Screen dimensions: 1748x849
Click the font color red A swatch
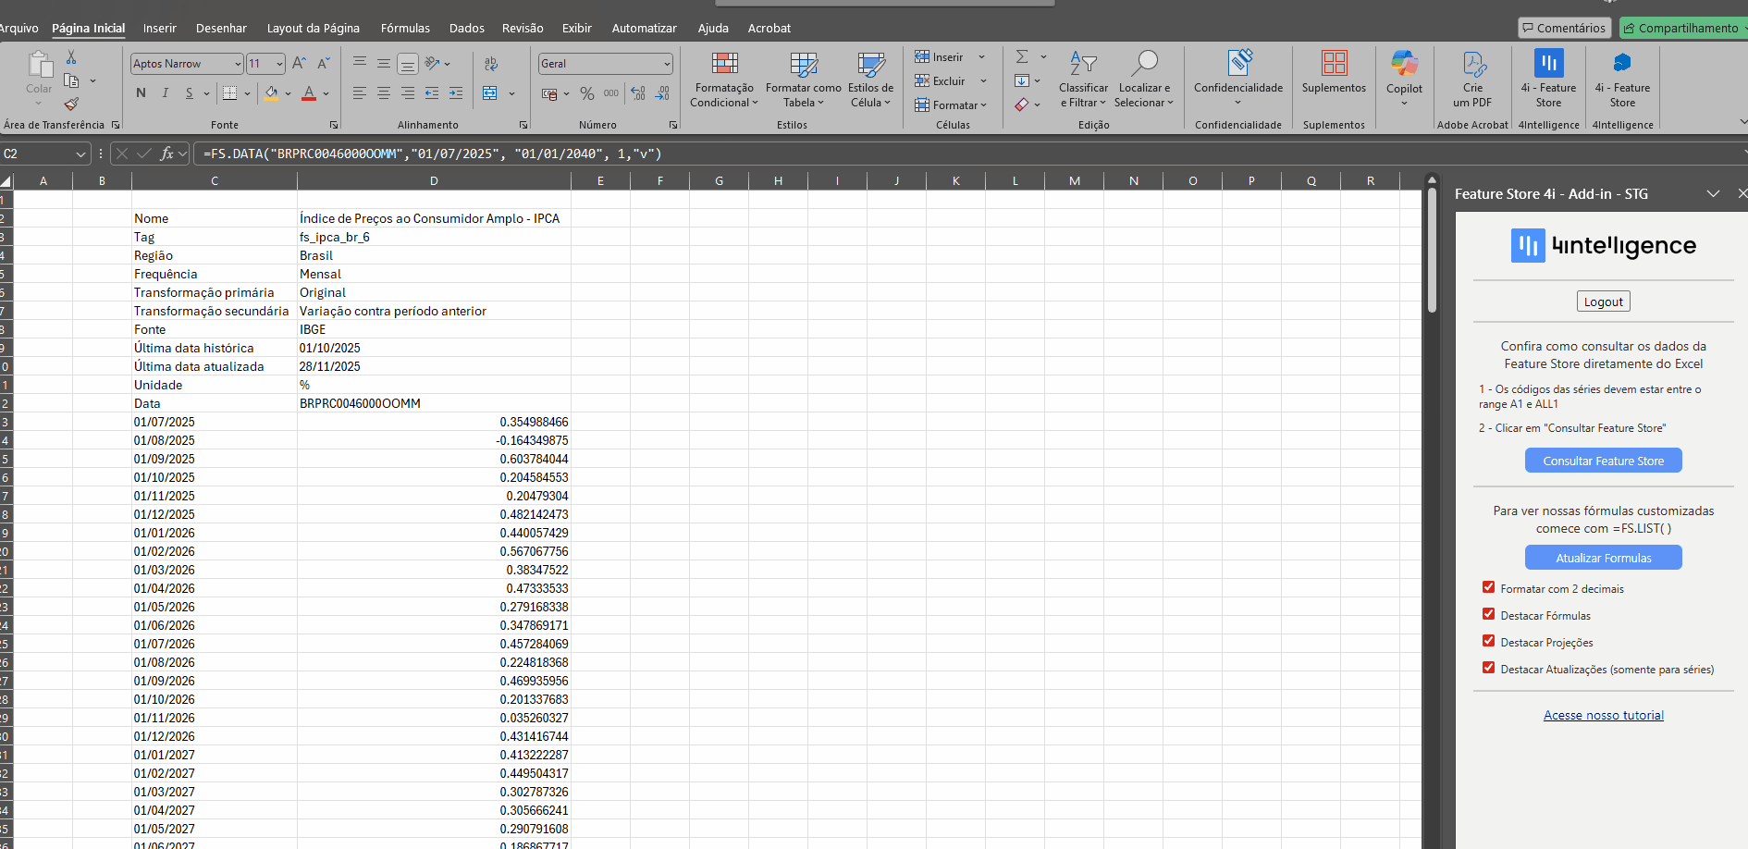tap(309, 93)
